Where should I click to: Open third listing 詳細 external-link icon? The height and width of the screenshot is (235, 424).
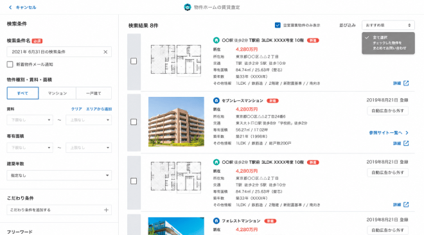pyautogui.click(x=406, y=205)
